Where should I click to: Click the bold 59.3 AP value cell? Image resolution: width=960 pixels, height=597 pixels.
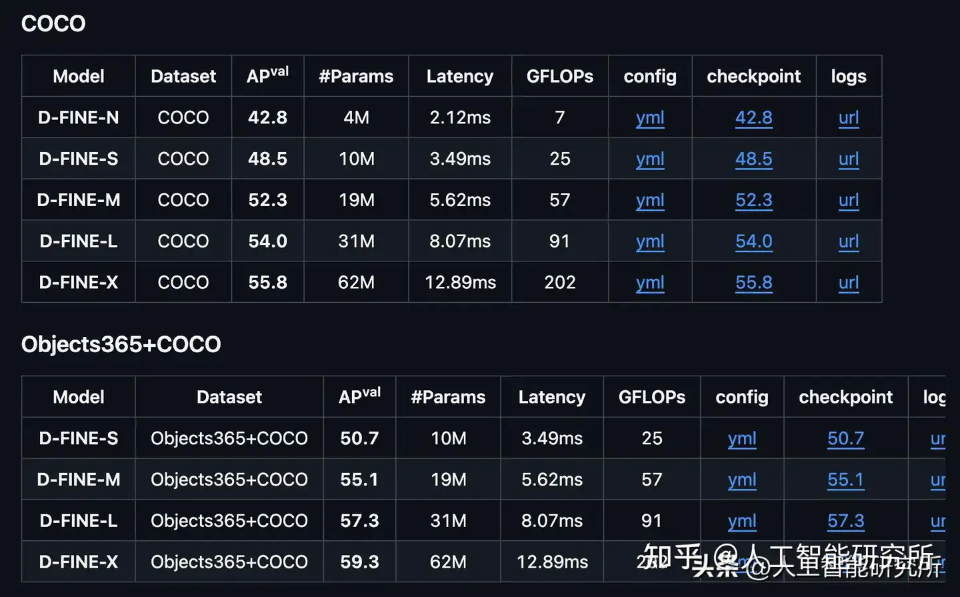point(359,562)
